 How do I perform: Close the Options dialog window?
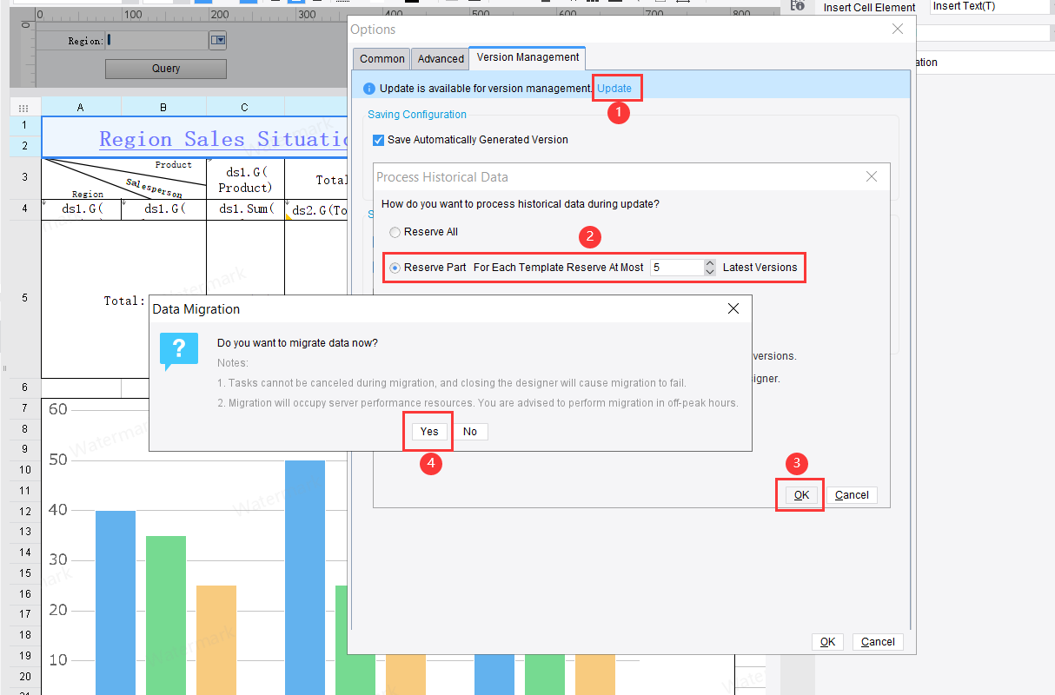[x=898, y=30]
